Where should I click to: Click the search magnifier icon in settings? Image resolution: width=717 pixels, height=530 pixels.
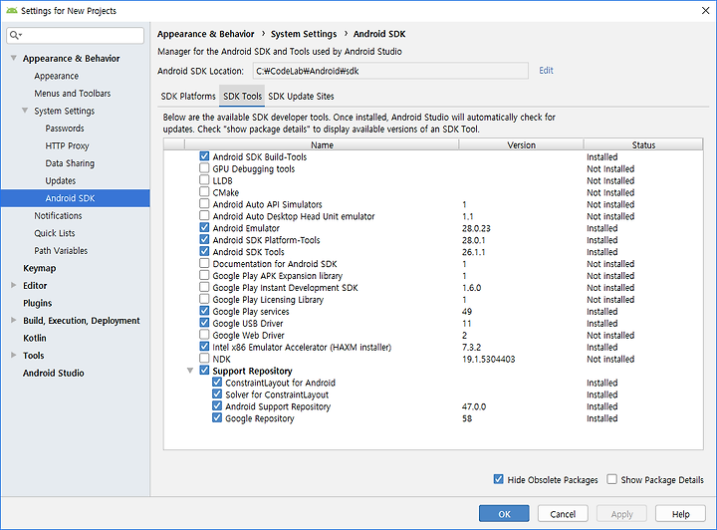pyautogui.click(x=15, y=35)
